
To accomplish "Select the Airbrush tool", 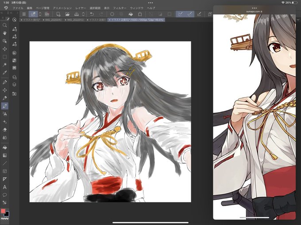I will point(4,114).
